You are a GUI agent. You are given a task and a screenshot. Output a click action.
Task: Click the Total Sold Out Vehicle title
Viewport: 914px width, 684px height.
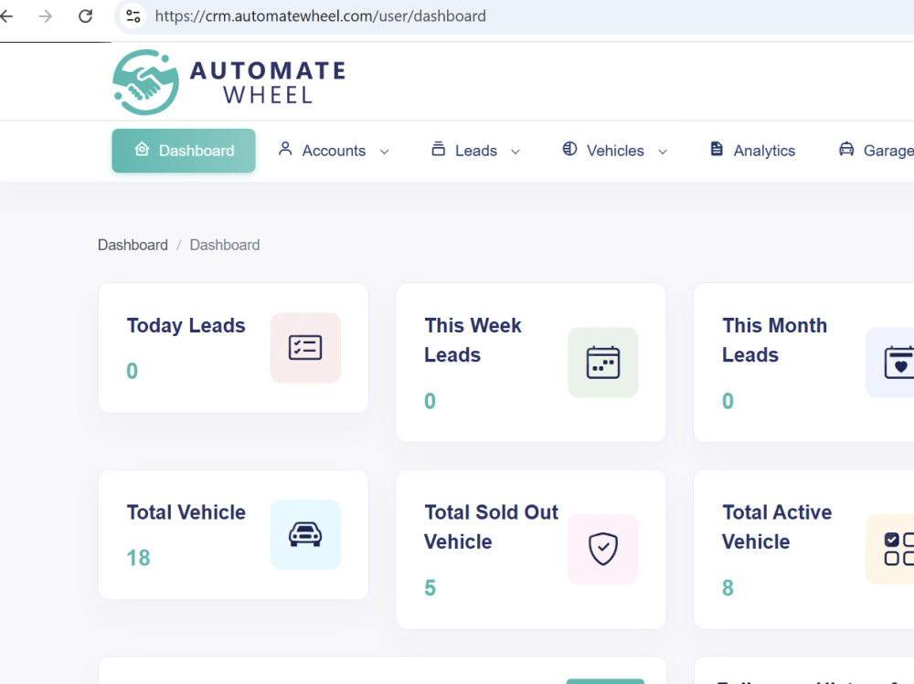click(x=492, y=527)
